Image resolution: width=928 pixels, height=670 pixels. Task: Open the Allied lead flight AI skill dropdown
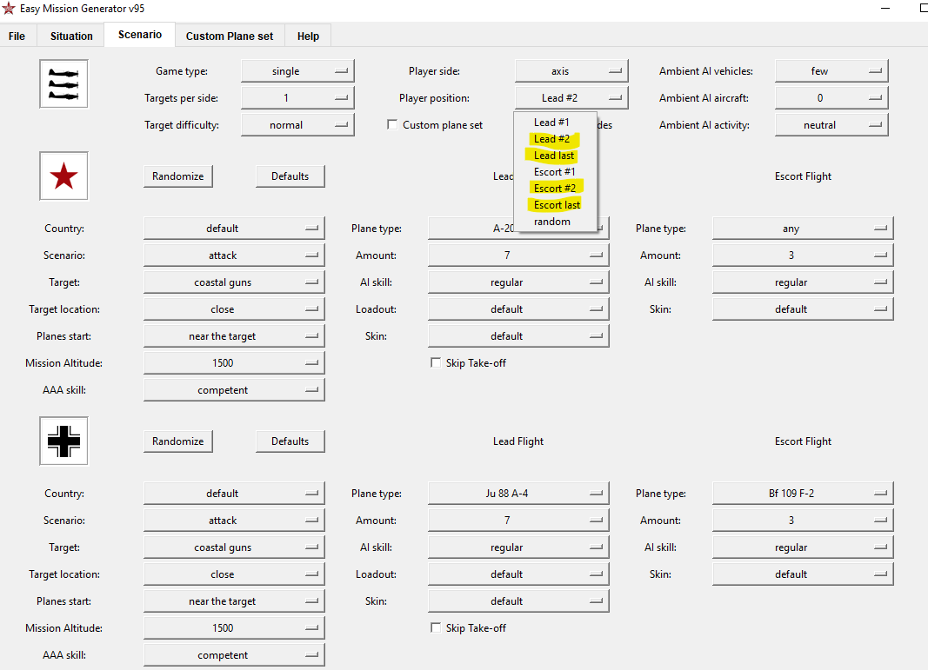[x=518, y=282]
